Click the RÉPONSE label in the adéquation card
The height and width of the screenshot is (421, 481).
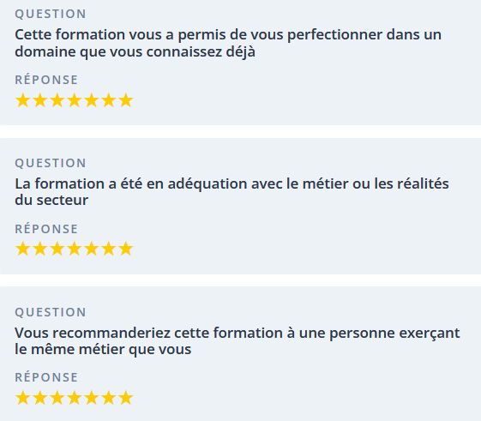46,229
